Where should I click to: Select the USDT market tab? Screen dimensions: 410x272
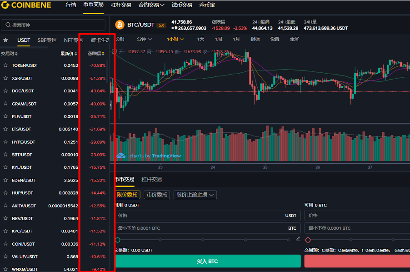pos(24,40)
